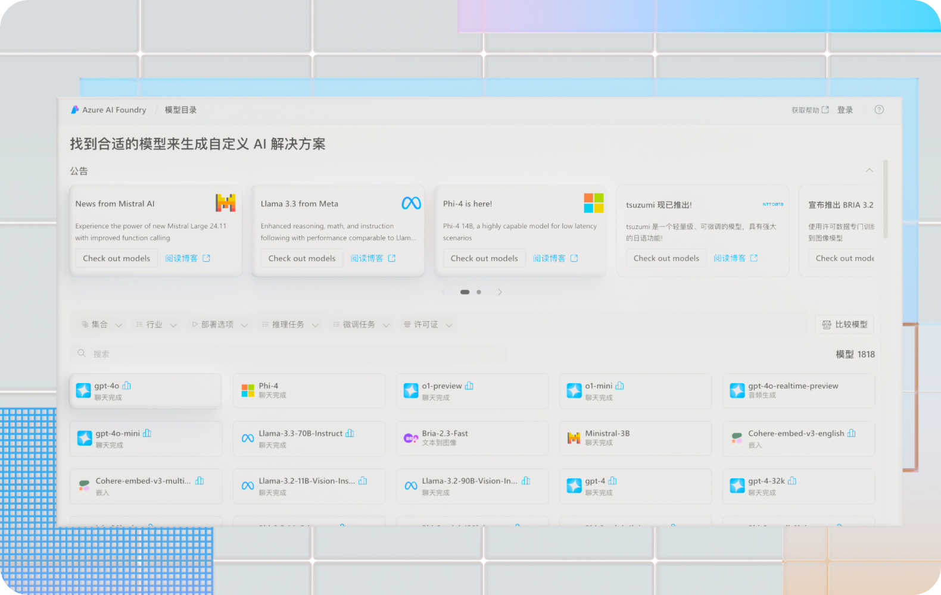Click the chart icon beside Llama-3.2-90B-Vision
This screenshot has width=941, height=595.
point(526,481)
